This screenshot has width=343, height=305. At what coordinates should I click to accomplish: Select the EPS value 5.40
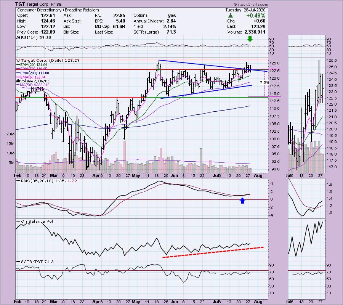pos(121,21)
